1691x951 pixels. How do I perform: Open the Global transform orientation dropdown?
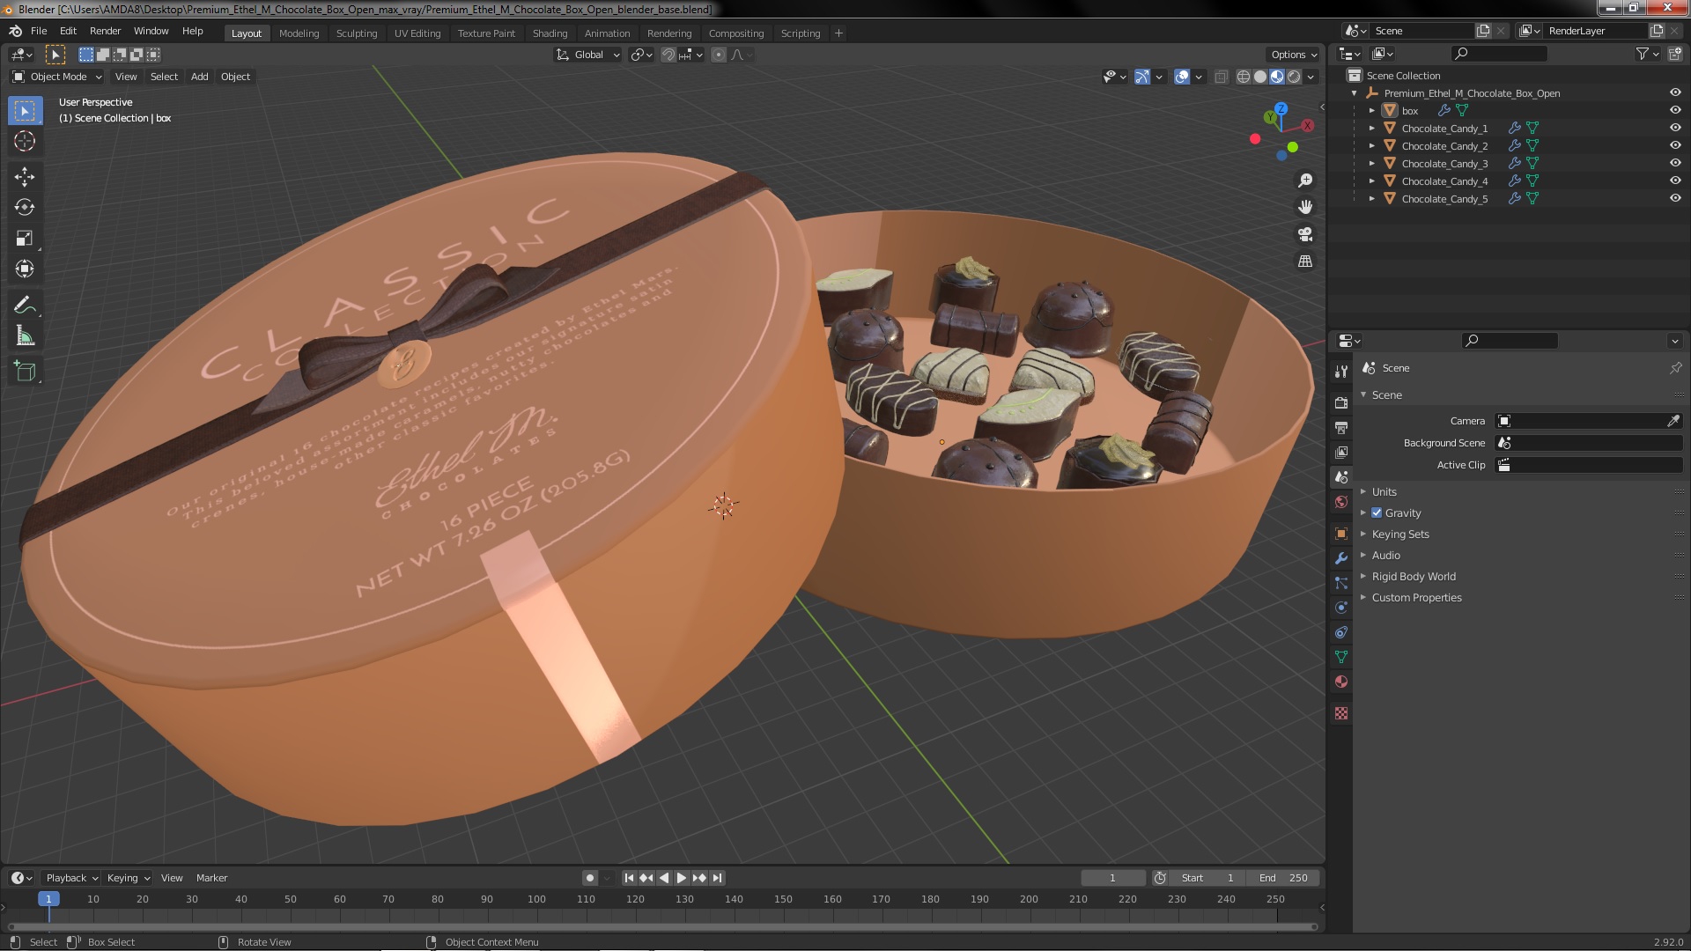click(588, 55)
